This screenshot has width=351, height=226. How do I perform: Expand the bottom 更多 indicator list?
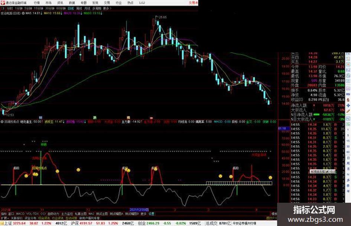point(143,214)
